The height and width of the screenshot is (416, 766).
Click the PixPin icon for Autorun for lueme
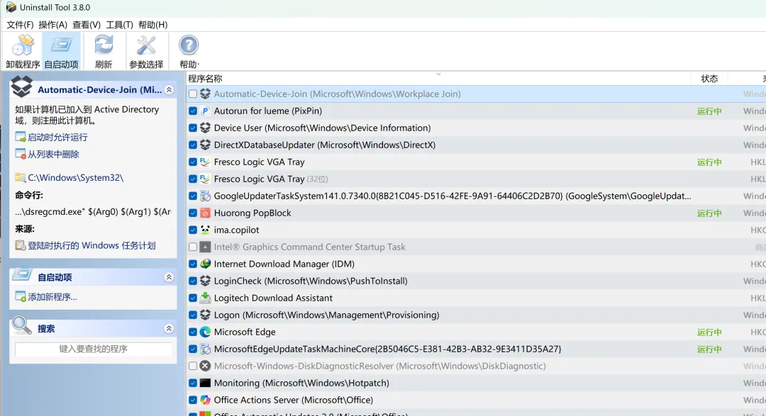(205, 111)
